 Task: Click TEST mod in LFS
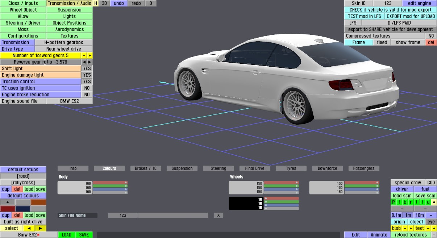click(364, 16)
